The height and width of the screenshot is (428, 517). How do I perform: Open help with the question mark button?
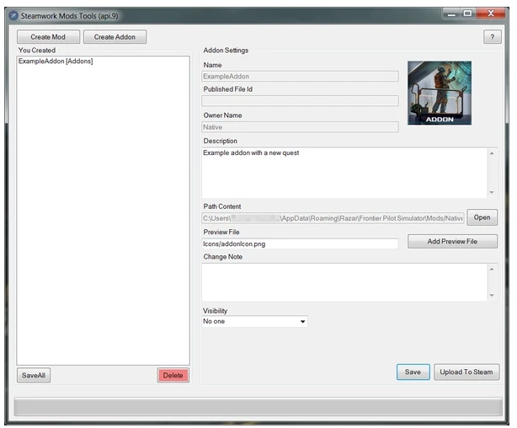click(493, 36)
